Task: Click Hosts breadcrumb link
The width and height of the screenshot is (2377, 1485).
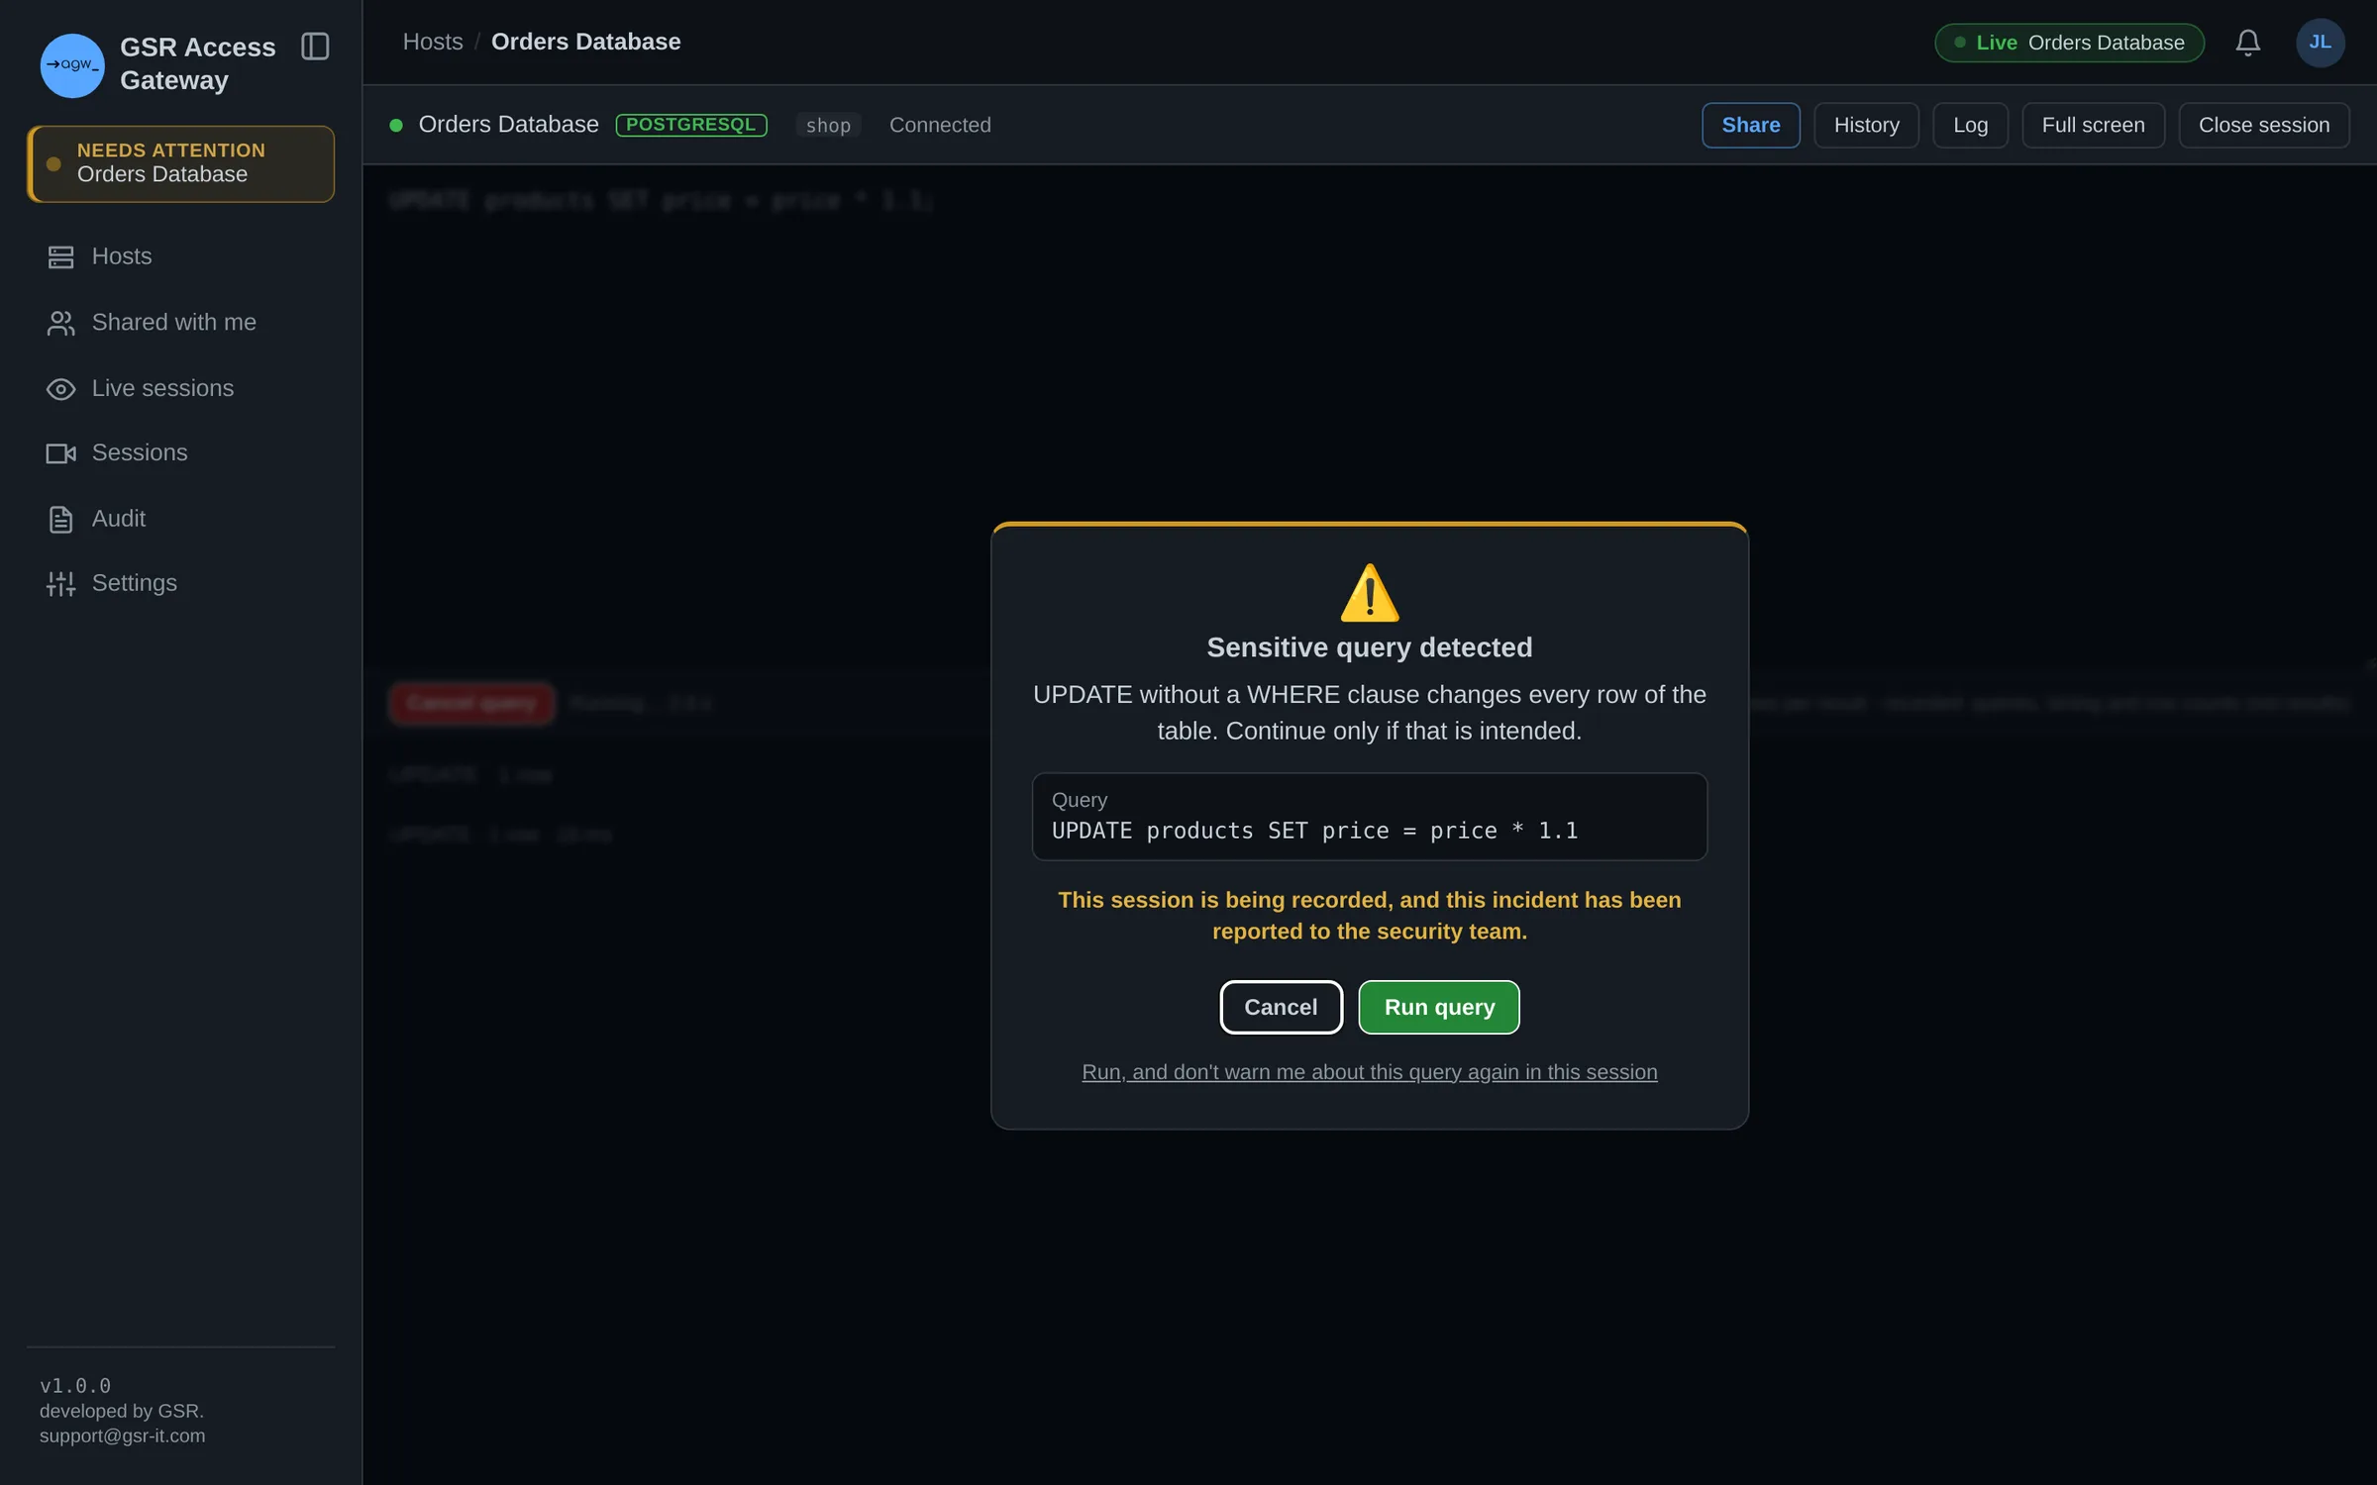Action: pos(433,42)
